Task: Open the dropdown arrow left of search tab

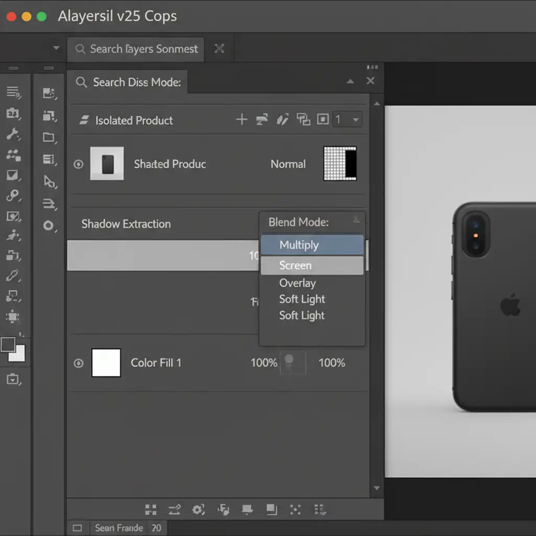Action: pos(56,48)
